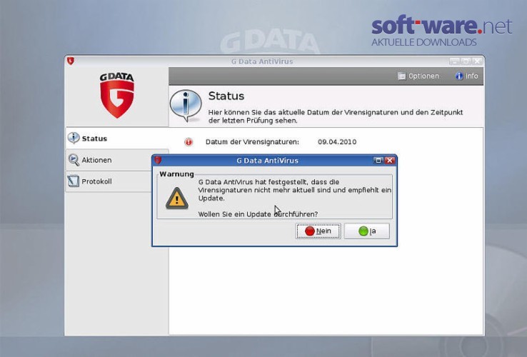
Task: Click the Status heading text
Action: (226, 96)
